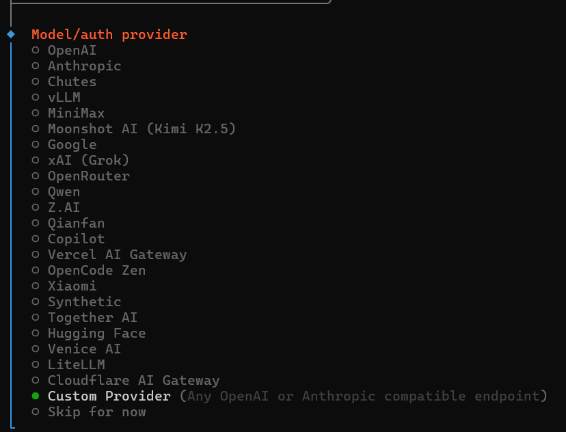The width and height of the screenshot is (566, 432).
Task: Select the Qwen provider
Action: tap(64, 191)
